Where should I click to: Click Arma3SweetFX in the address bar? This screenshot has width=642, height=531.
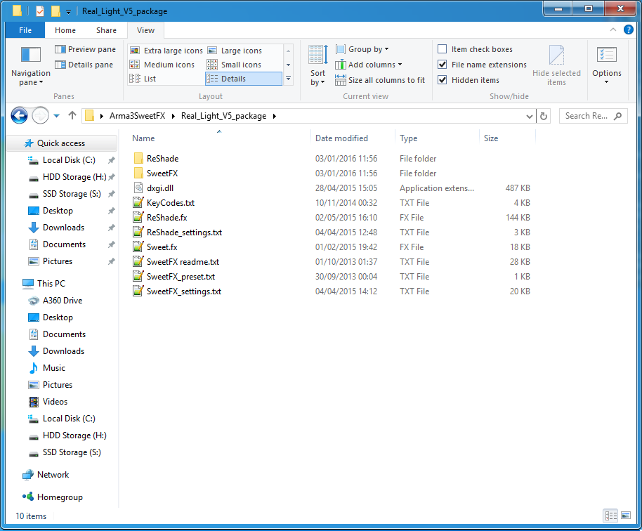coord(137,116)
